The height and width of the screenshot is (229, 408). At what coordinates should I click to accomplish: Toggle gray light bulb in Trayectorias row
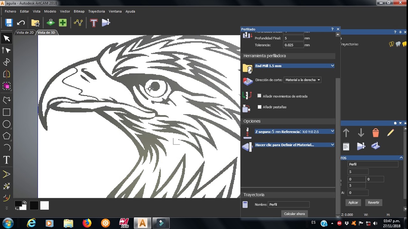tap(398, 44)
